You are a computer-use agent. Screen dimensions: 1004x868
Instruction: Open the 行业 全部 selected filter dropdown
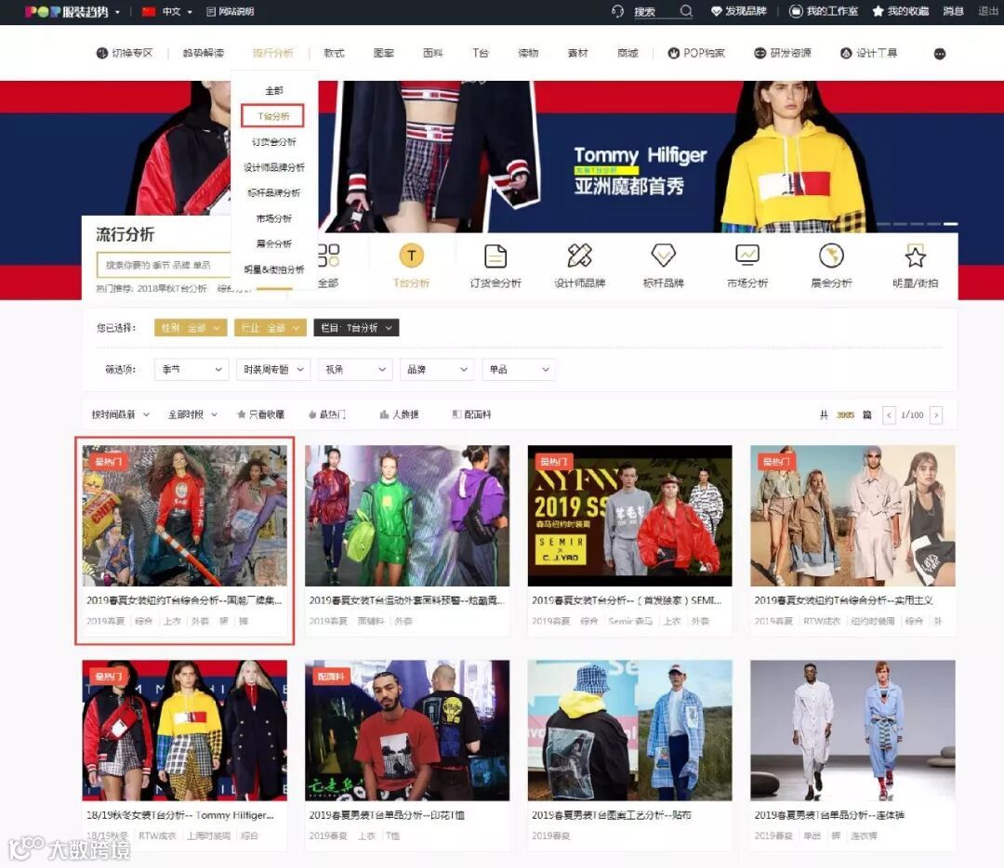[x=271, y=328]
